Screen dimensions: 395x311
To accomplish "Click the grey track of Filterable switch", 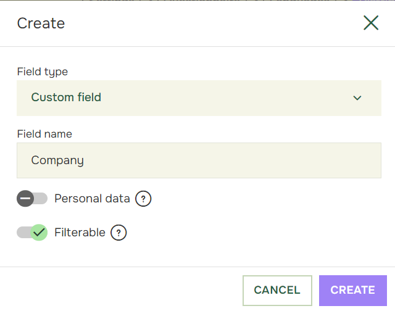I will (23, 232).
